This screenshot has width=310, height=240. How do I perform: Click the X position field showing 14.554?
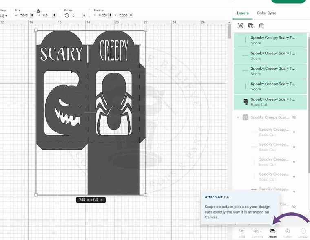point(103,15)
